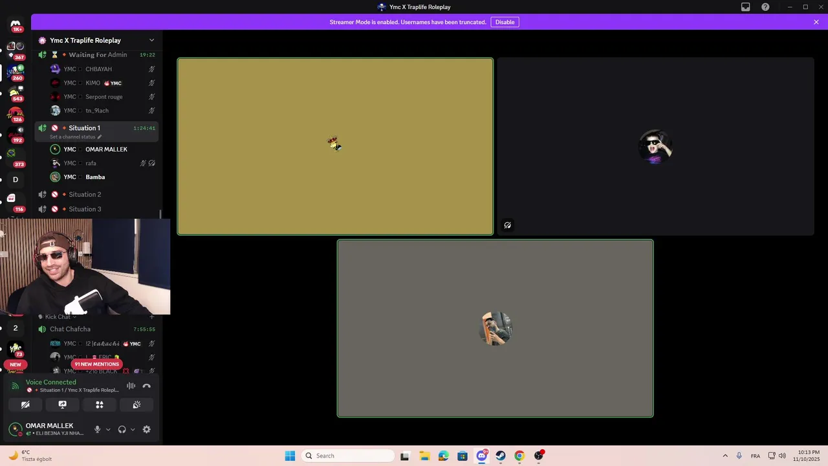Select OMAR MALLEK in Situation 1 channel
The width and height of the screenshot is (828, 466).
[x=103, y=150]
